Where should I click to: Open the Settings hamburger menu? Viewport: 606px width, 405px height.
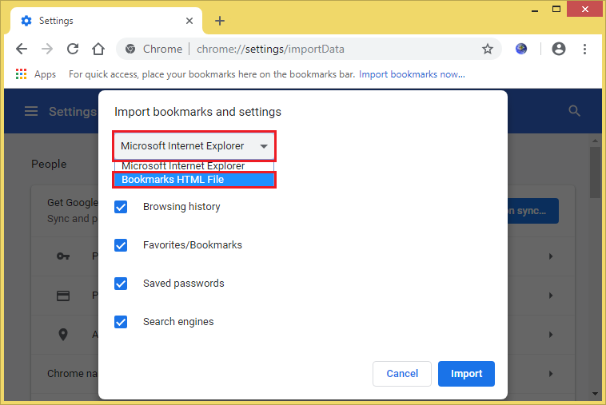click(31, 112)
